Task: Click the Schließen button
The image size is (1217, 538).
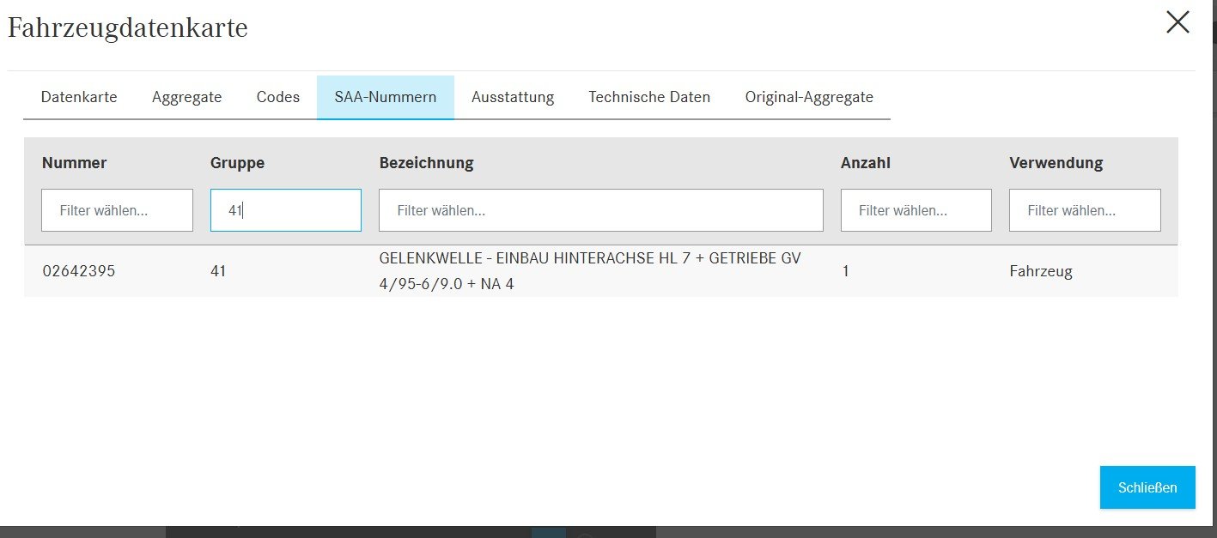Action: click(x=1147, y=487)
